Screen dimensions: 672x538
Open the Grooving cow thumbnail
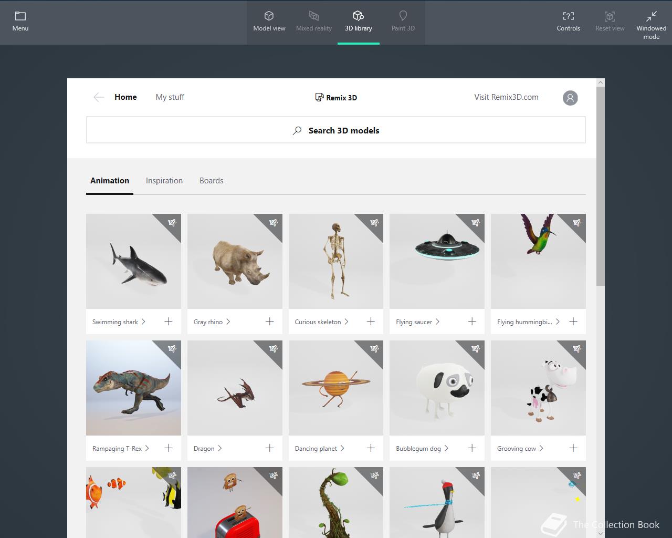coord(538,388)
